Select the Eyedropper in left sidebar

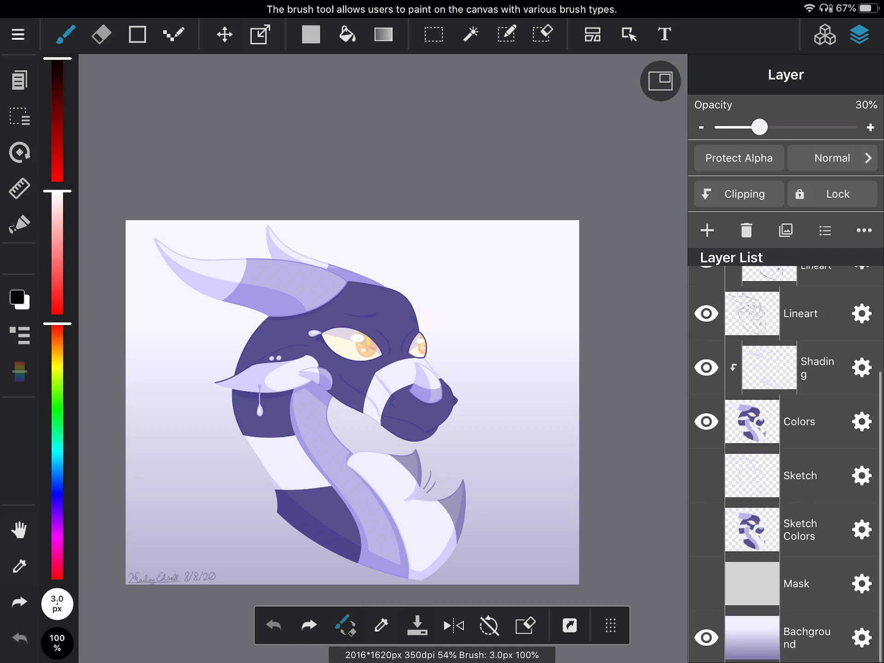(x=19, y=566)
